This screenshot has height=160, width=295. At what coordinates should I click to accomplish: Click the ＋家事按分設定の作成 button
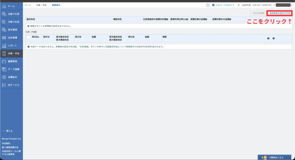(x=280, y=13)
